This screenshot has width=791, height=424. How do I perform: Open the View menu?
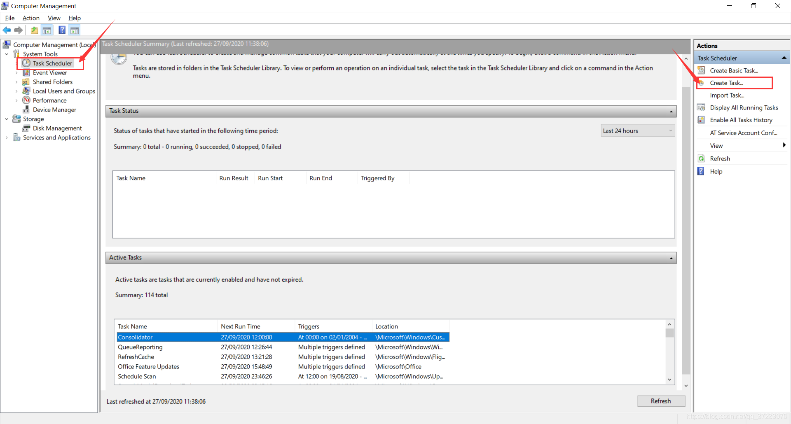[54, 18]
